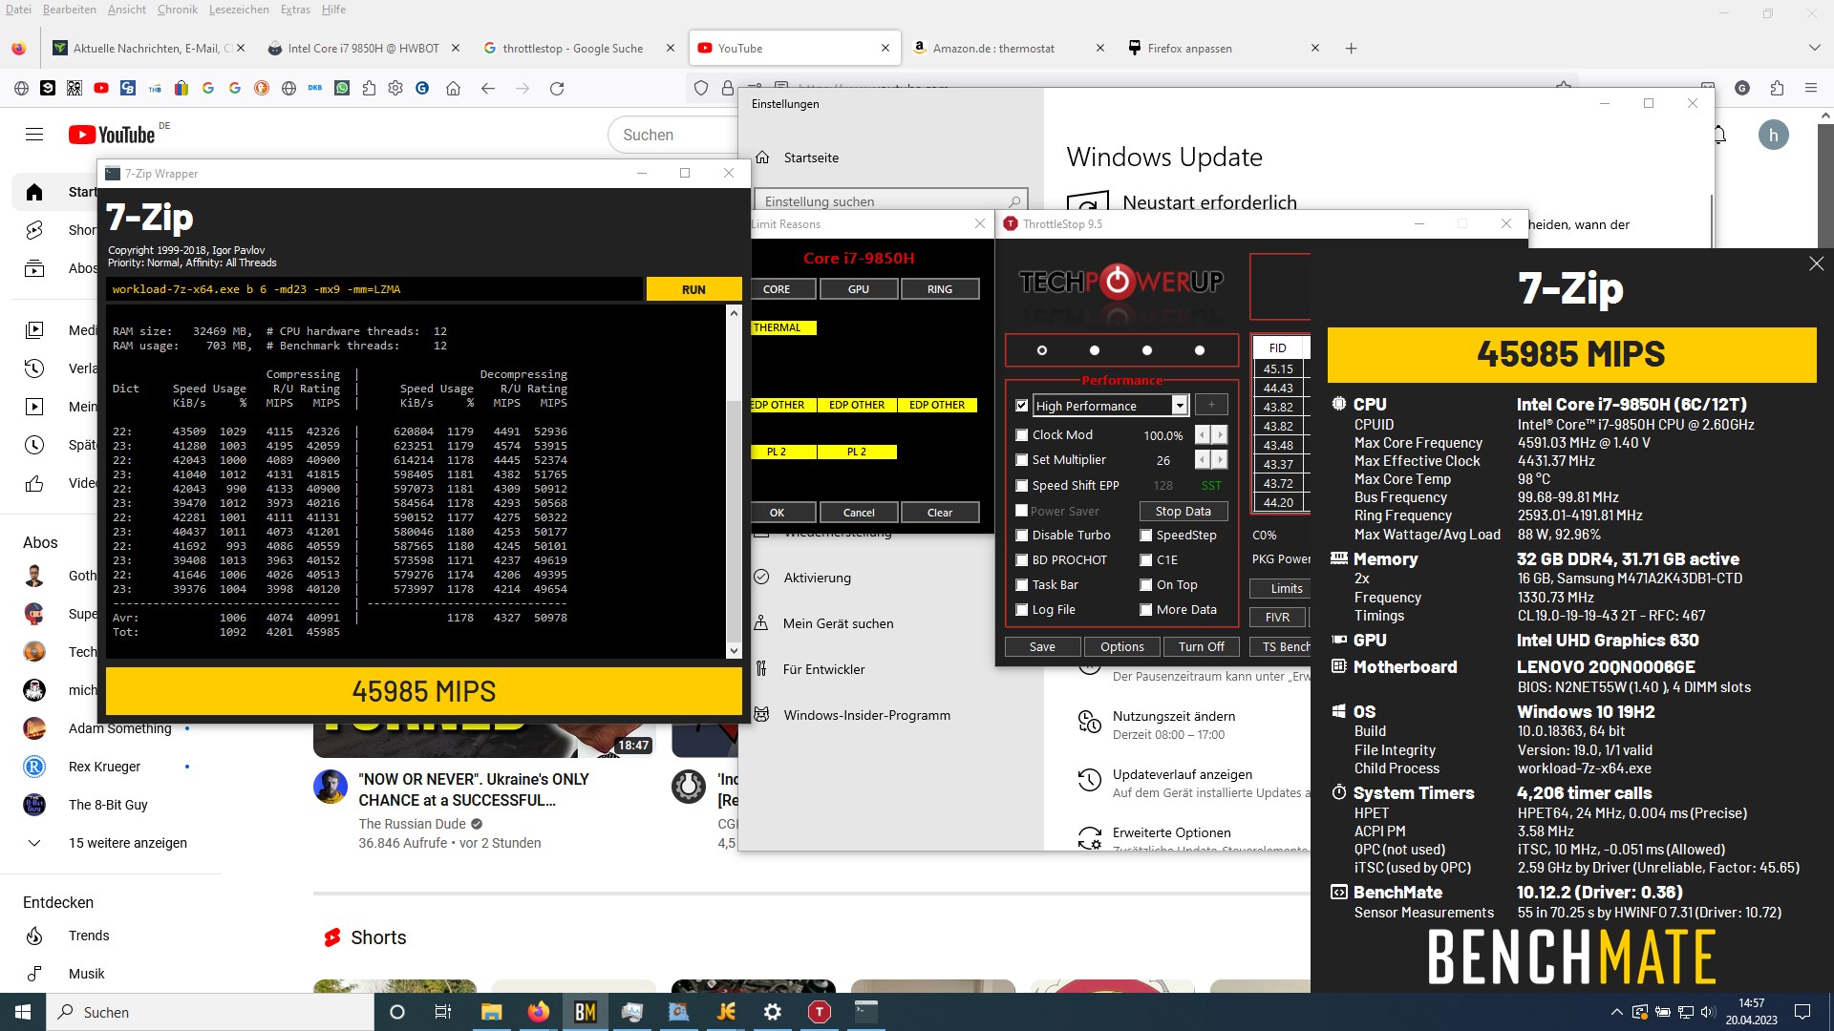The width and height of the screenshot is (1834, 1031).
Task: Click the 7-Zip output scroll-down arrow
Action: point(734,650)
